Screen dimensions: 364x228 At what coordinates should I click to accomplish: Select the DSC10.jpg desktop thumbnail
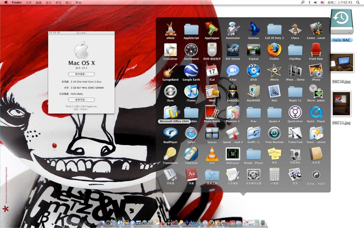pos(342,62)
